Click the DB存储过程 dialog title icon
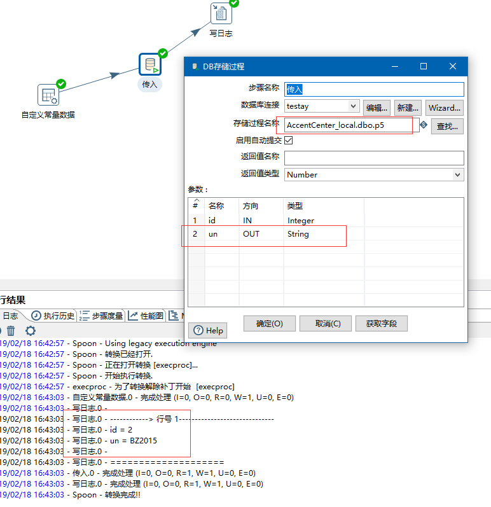The height and width of the screenshot is (507, 491). tap(195, 67)
